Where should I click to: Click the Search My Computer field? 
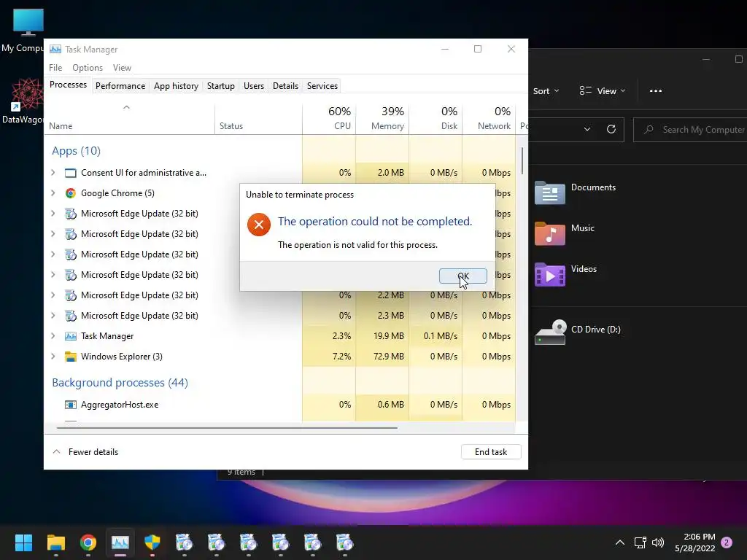[x=691, y=130]
